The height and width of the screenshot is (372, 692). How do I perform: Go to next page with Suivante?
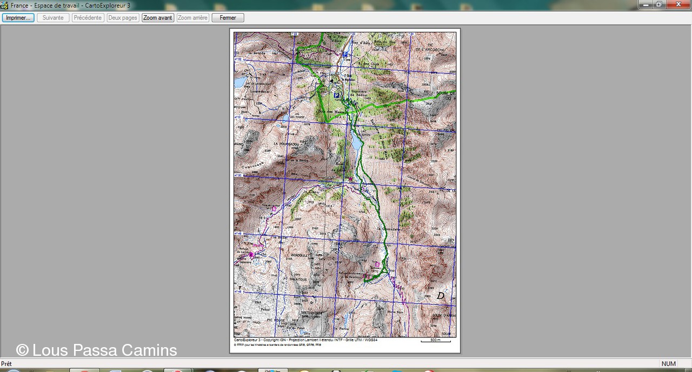pos(53,18)
